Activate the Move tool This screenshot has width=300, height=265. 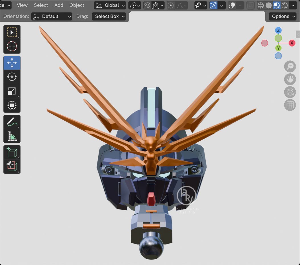(x=12, y=63)
